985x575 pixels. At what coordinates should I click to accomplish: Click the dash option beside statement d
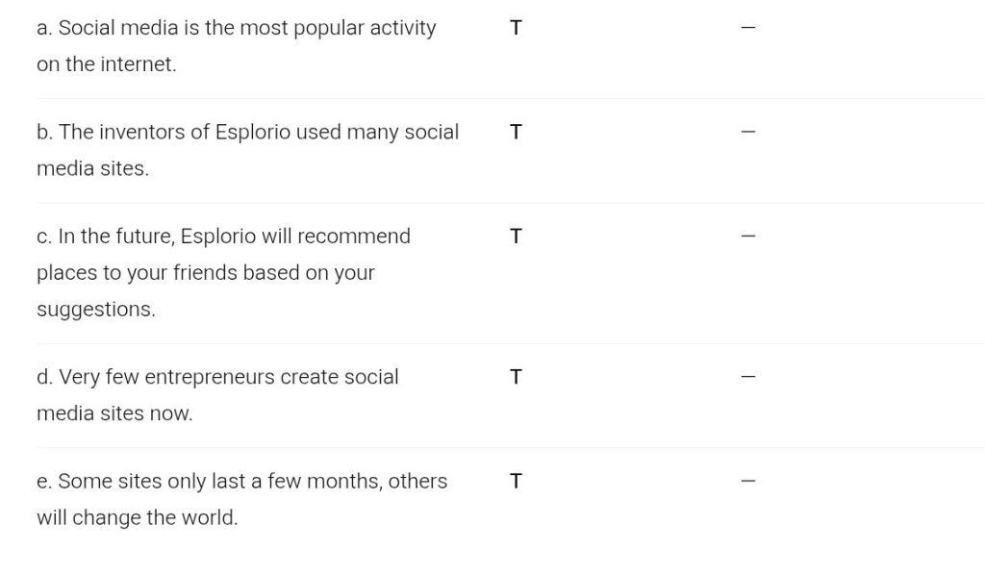coord(748,377)
